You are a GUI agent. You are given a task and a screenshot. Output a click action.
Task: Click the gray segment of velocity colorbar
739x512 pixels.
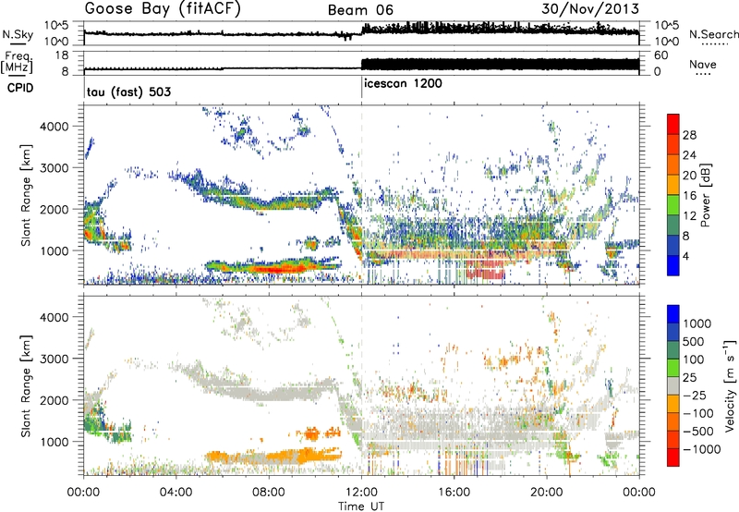tap(673, 385)
